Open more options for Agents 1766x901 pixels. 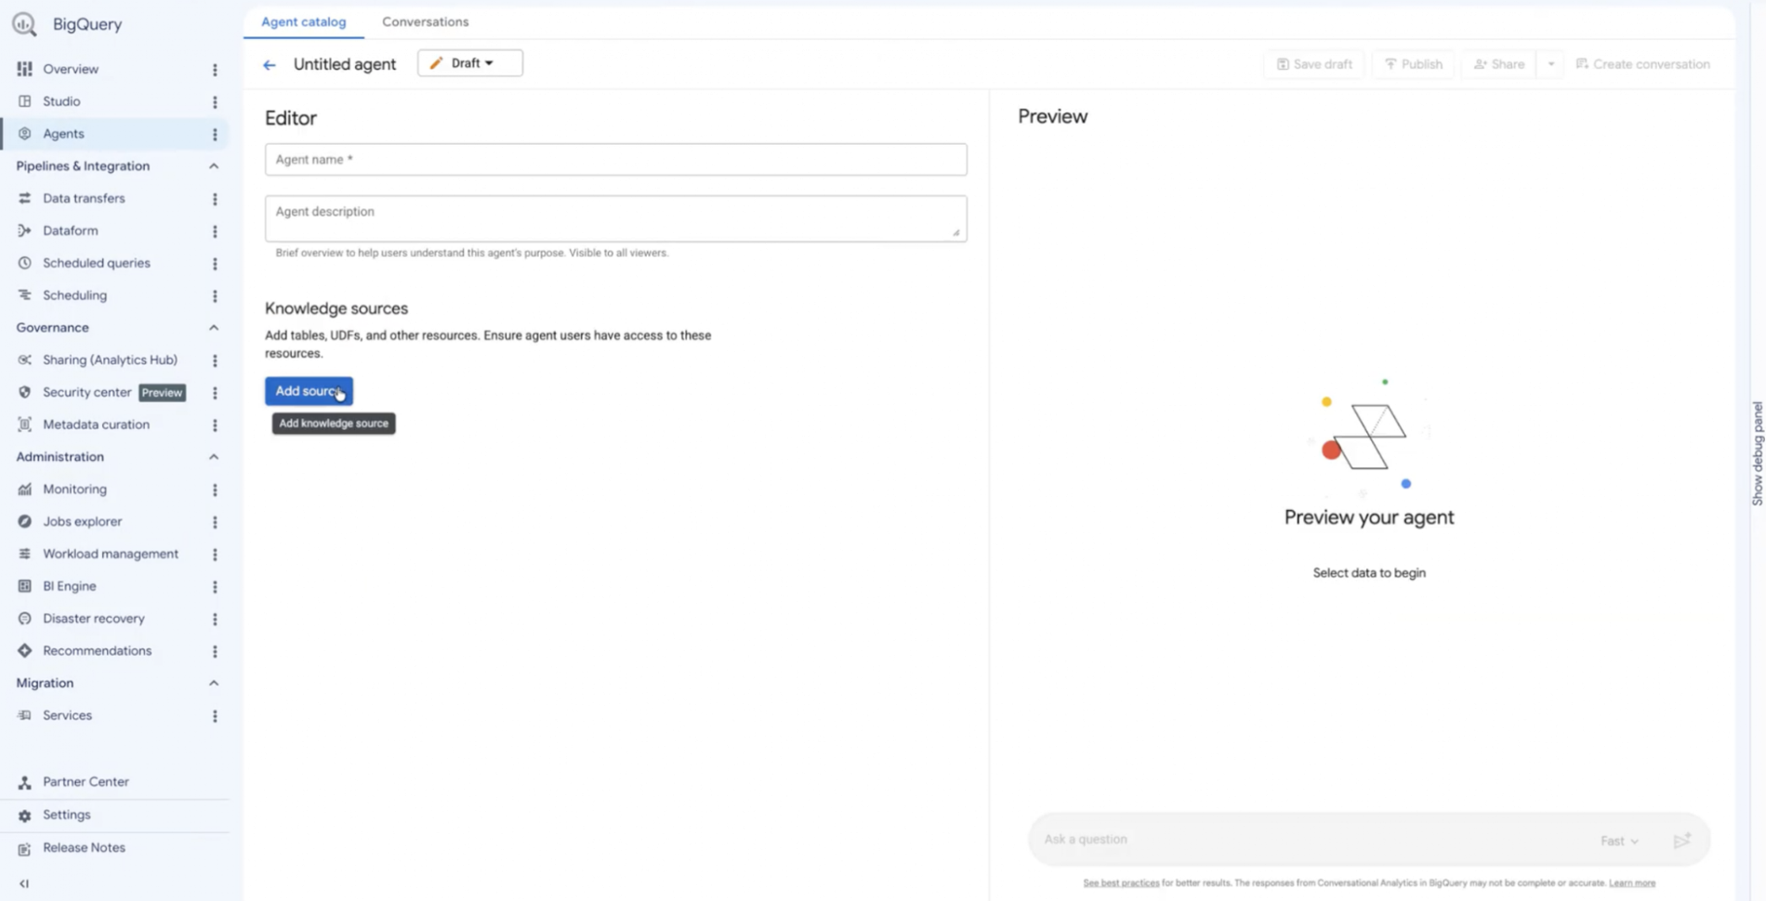(x=215, y=134)
